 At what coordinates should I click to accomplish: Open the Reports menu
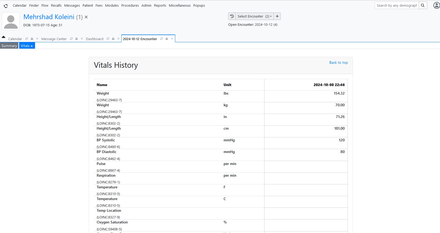[x=160, y=5]
